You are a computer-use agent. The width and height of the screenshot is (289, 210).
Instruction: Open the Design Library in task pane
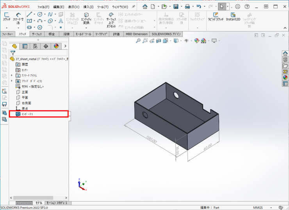285,60
